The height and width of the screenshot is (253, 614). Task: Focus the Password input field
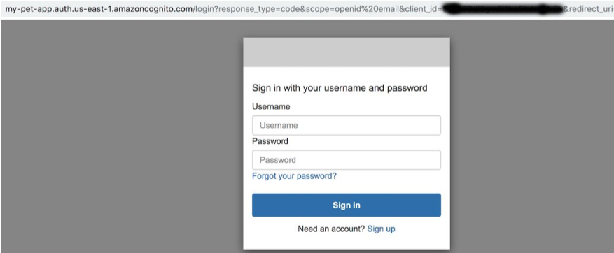(x=346, y=160)
